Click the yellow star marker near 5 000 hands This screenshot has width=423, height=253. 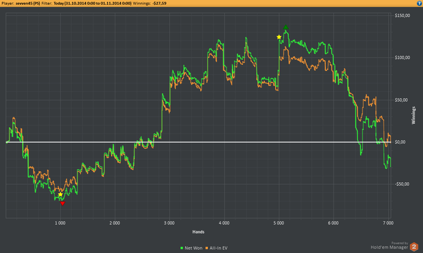pyautogui.click(x=279, y=37)
